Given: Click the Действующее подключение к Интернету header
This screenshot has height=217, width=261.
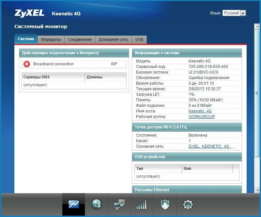Looking at the screenshot, I should pyautogui.click(x=74, y=53).
